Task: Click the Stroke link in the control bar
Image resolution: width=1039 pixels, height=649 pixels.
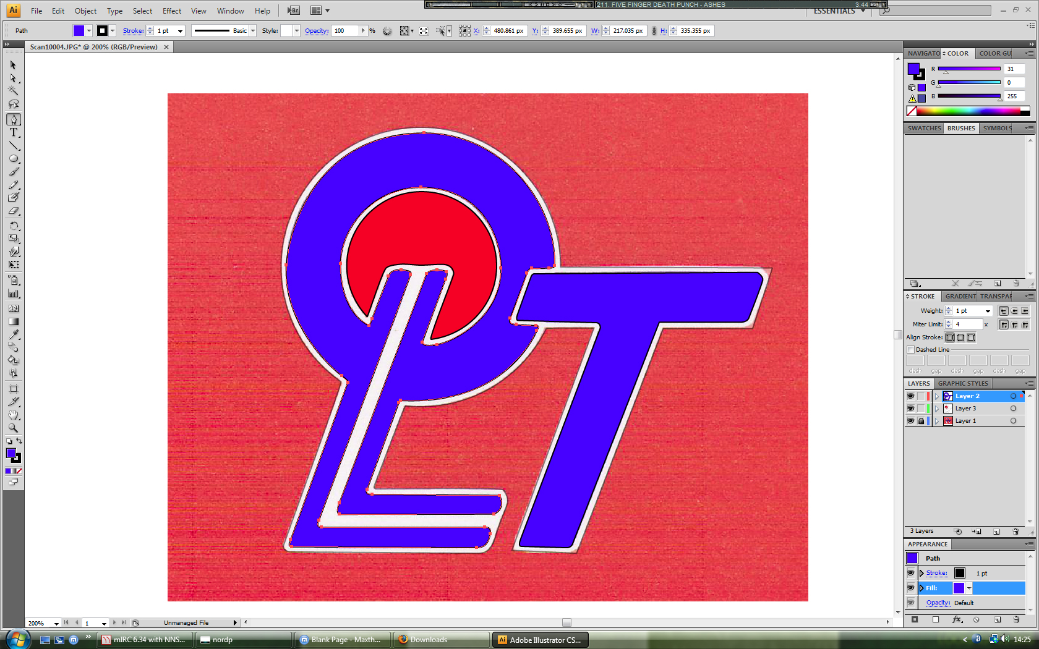Action: tap(133, 31)
